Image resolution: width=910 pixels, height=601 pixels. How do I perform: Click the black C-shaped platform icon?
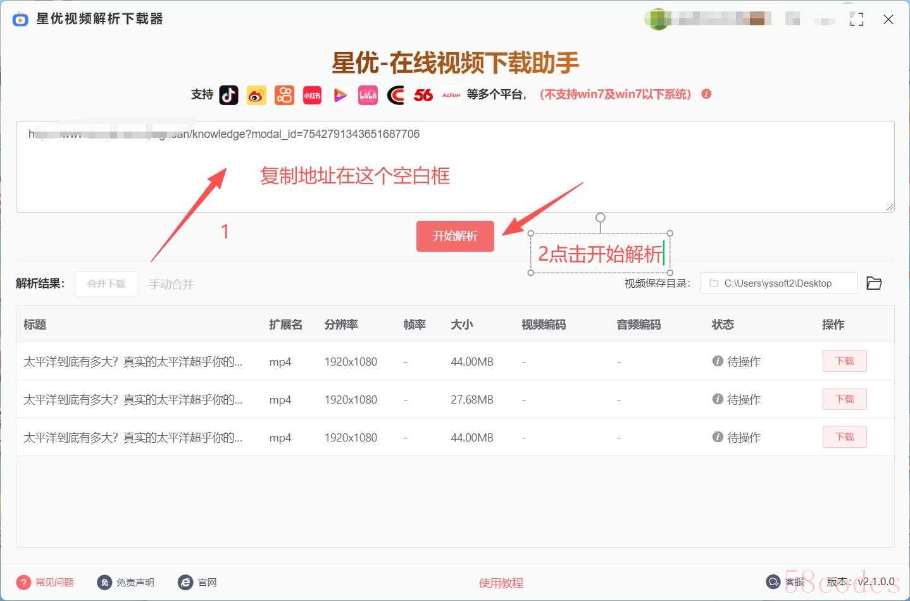[396, 95]
